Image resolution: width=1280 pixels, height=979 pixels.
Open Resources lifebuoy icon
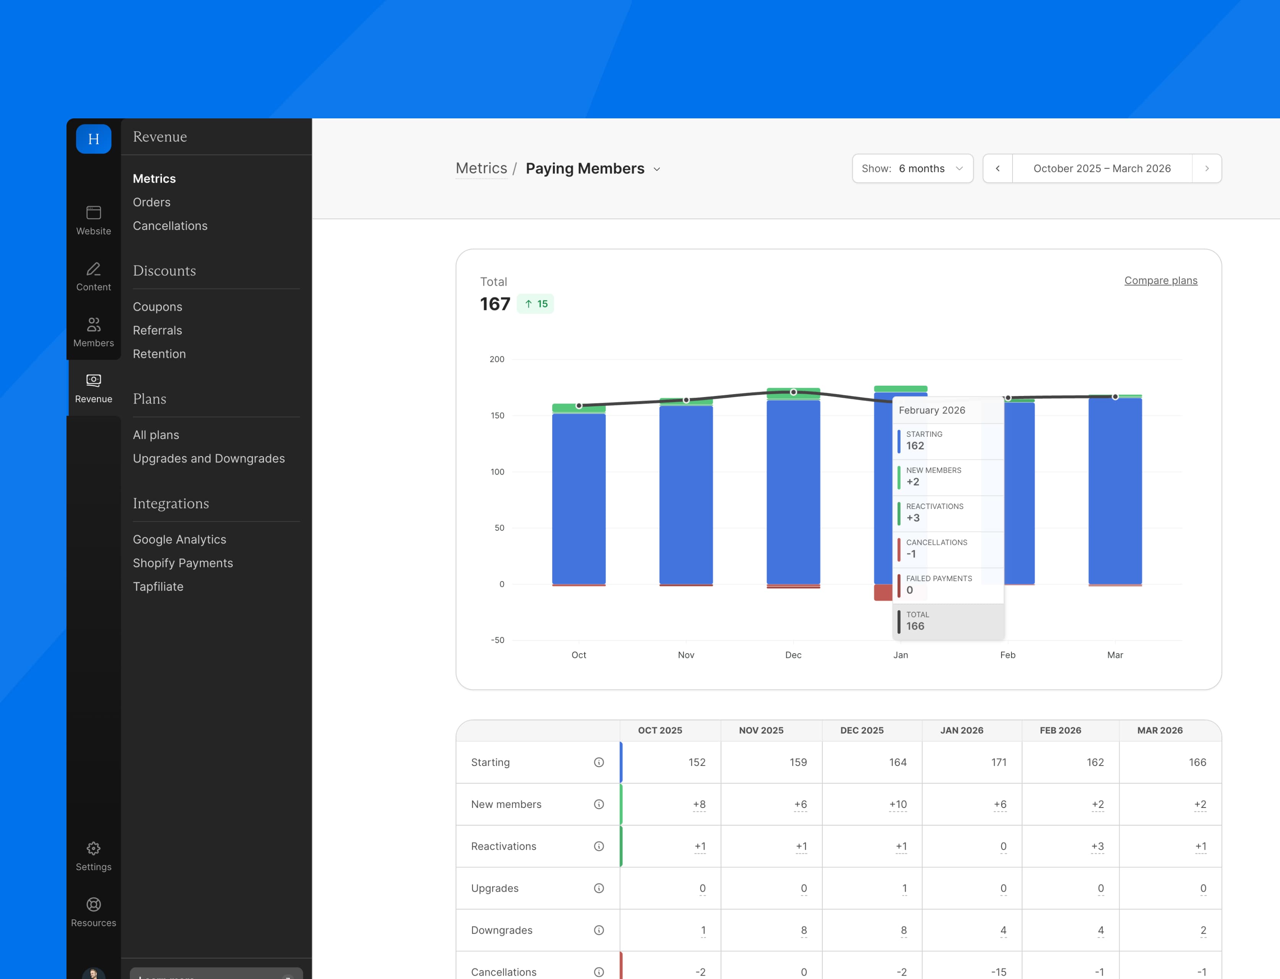pos(93,905)
